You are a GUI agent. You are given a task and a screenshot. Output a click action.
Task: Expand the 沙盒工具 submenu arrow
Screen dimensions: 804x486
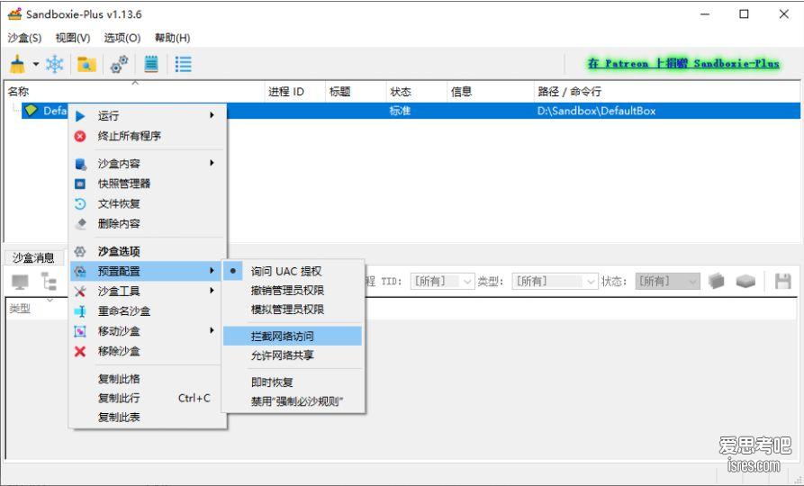pyautogui.click(x=212, y=291)
